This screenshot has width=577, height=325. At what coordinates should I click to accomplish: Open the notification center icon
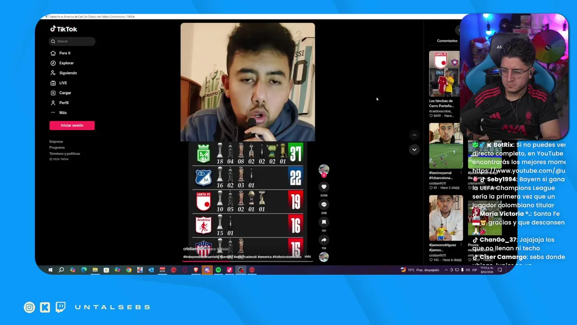(x=500, y=270)
